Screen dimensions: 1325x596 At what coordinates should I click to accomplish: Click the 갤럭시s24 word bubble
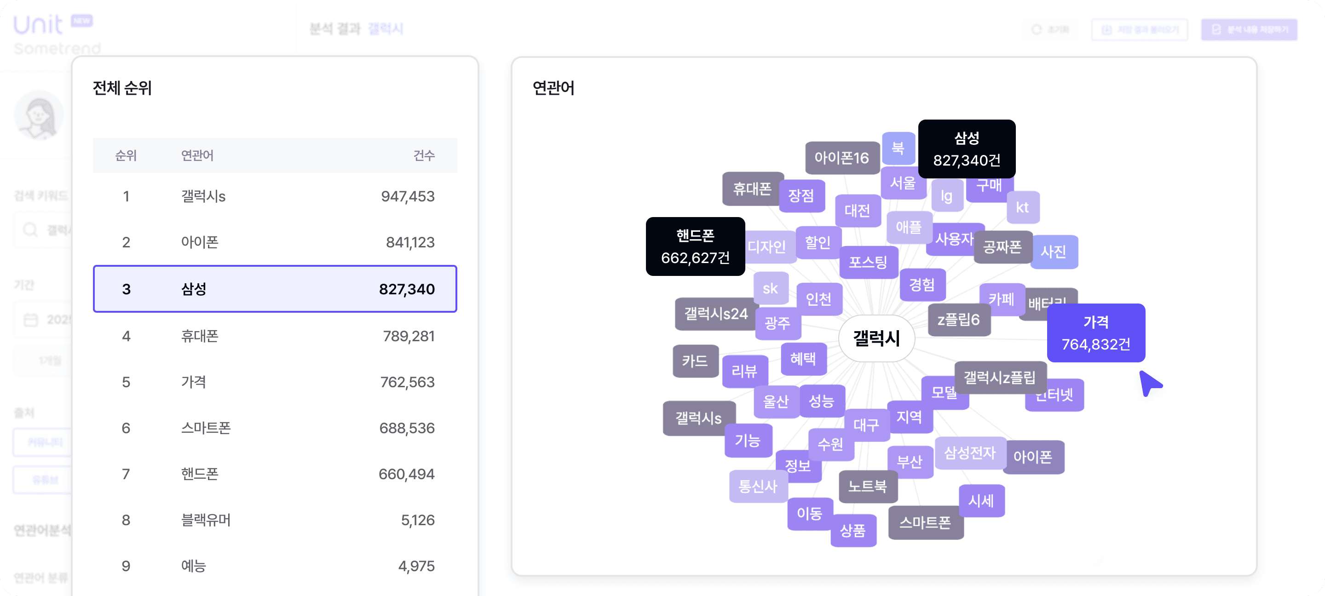[715, 313]
